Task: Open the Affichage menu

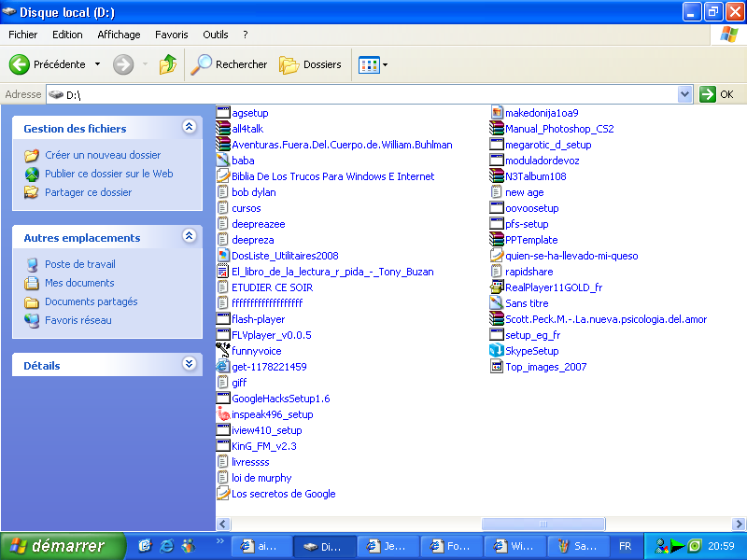Action: 119,35
